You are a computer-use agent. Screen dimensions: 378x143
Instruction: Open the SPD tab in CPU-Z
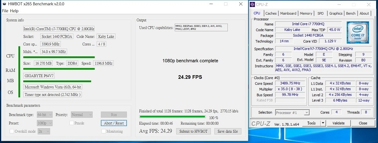coord(321,14)
